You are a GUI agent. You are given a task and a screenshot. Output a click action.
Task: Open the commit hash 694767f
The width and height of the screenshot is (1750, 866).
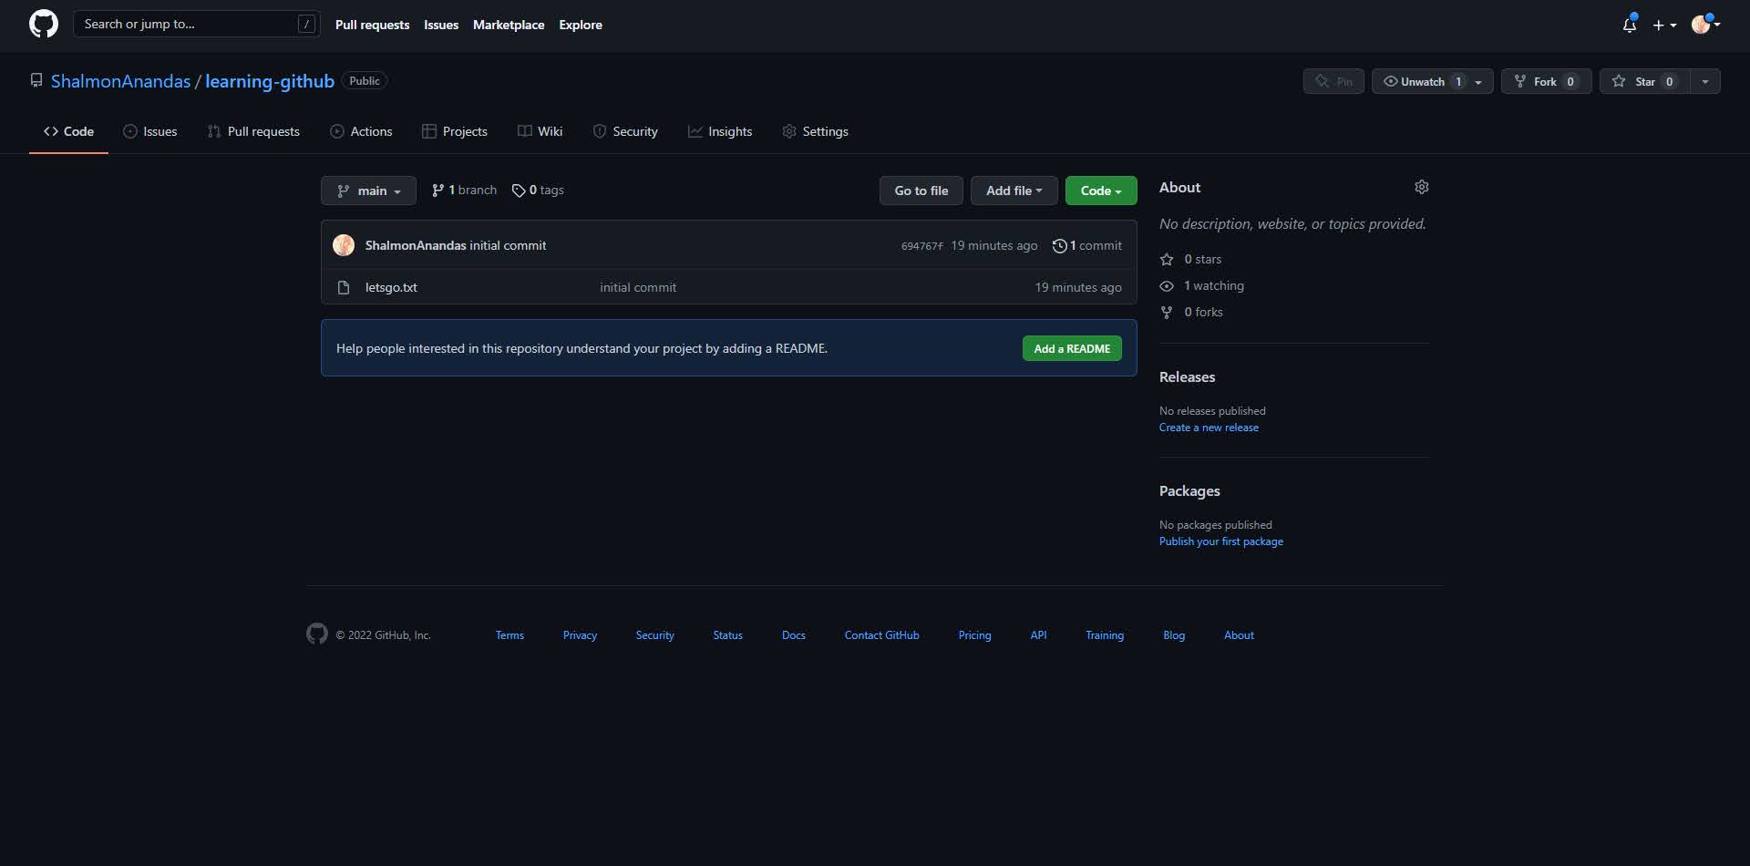[921, 246]
